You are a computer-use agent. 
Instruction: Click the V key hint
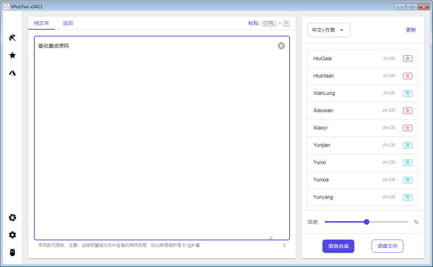click(x=286, y=23)
